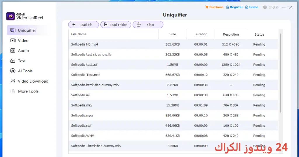Select Softpedia-html5ified-dummy.mkv file
This screenshot has width=299, height=157.
173,85
